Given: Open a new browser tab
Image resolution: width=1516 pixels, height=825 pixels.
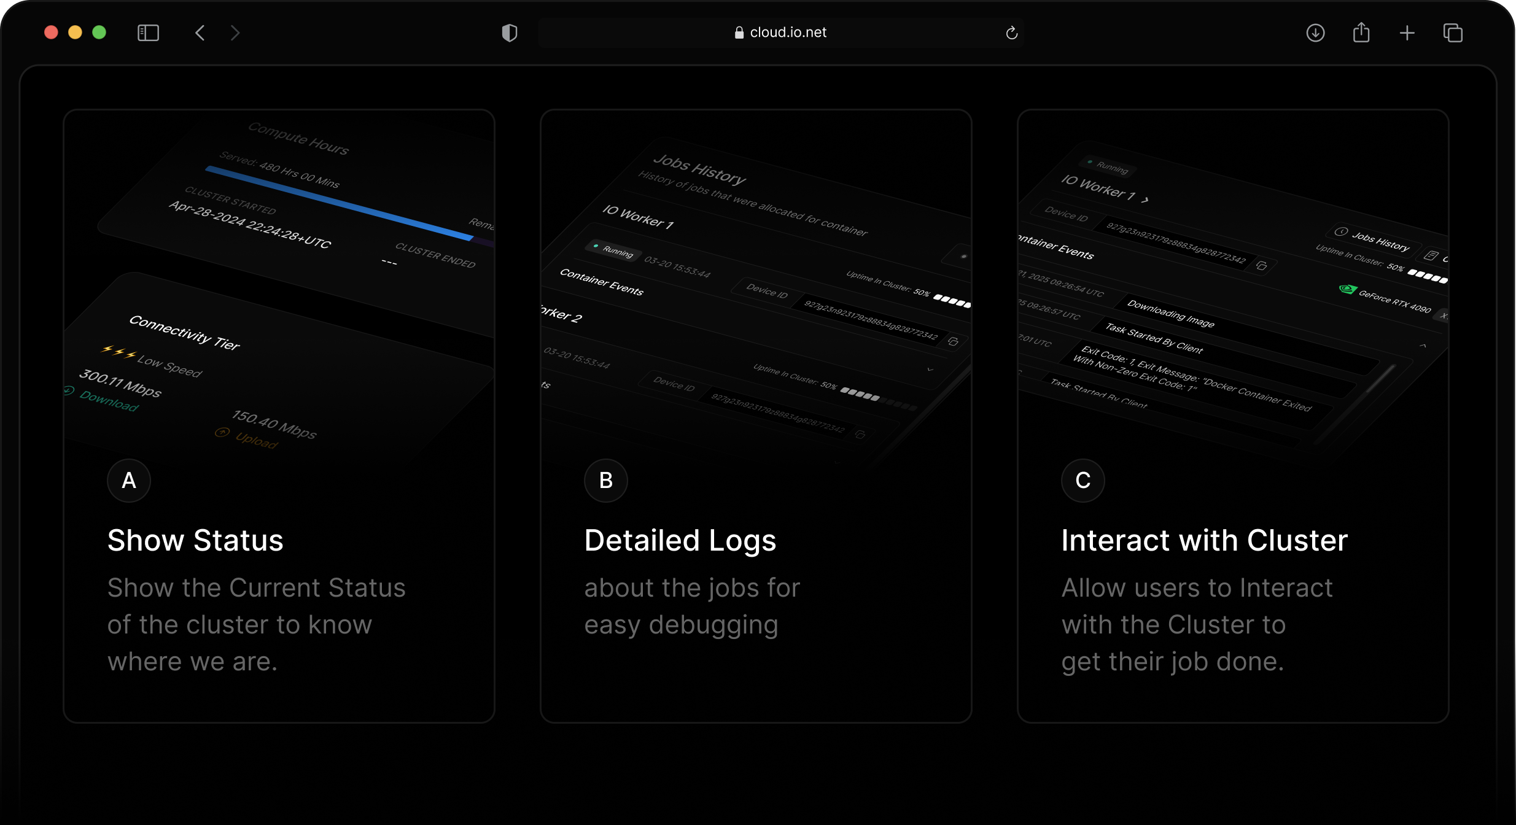Looking at the screenshot, I should (1407, 33).
